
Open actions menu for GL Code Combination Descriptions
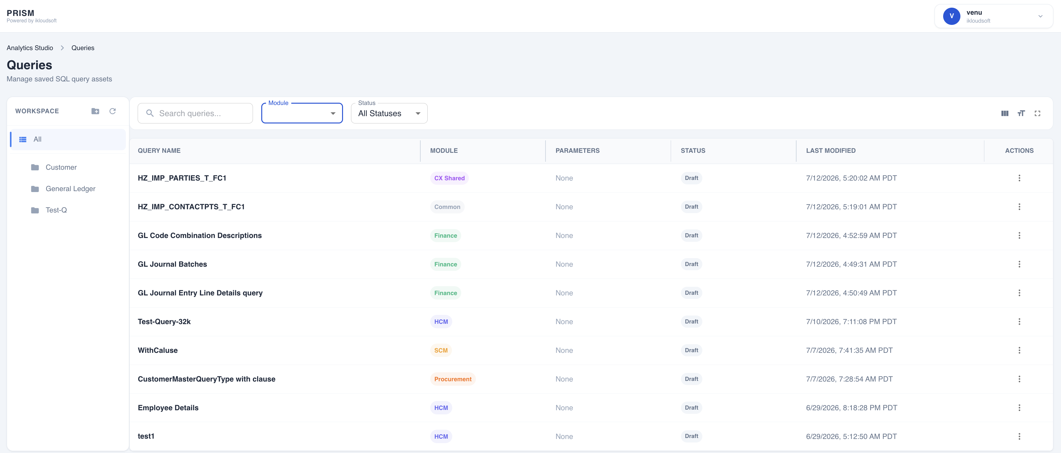[x=1019, y=236]
